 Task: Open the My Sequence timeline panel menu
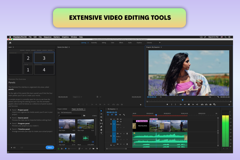pos(117,109)
